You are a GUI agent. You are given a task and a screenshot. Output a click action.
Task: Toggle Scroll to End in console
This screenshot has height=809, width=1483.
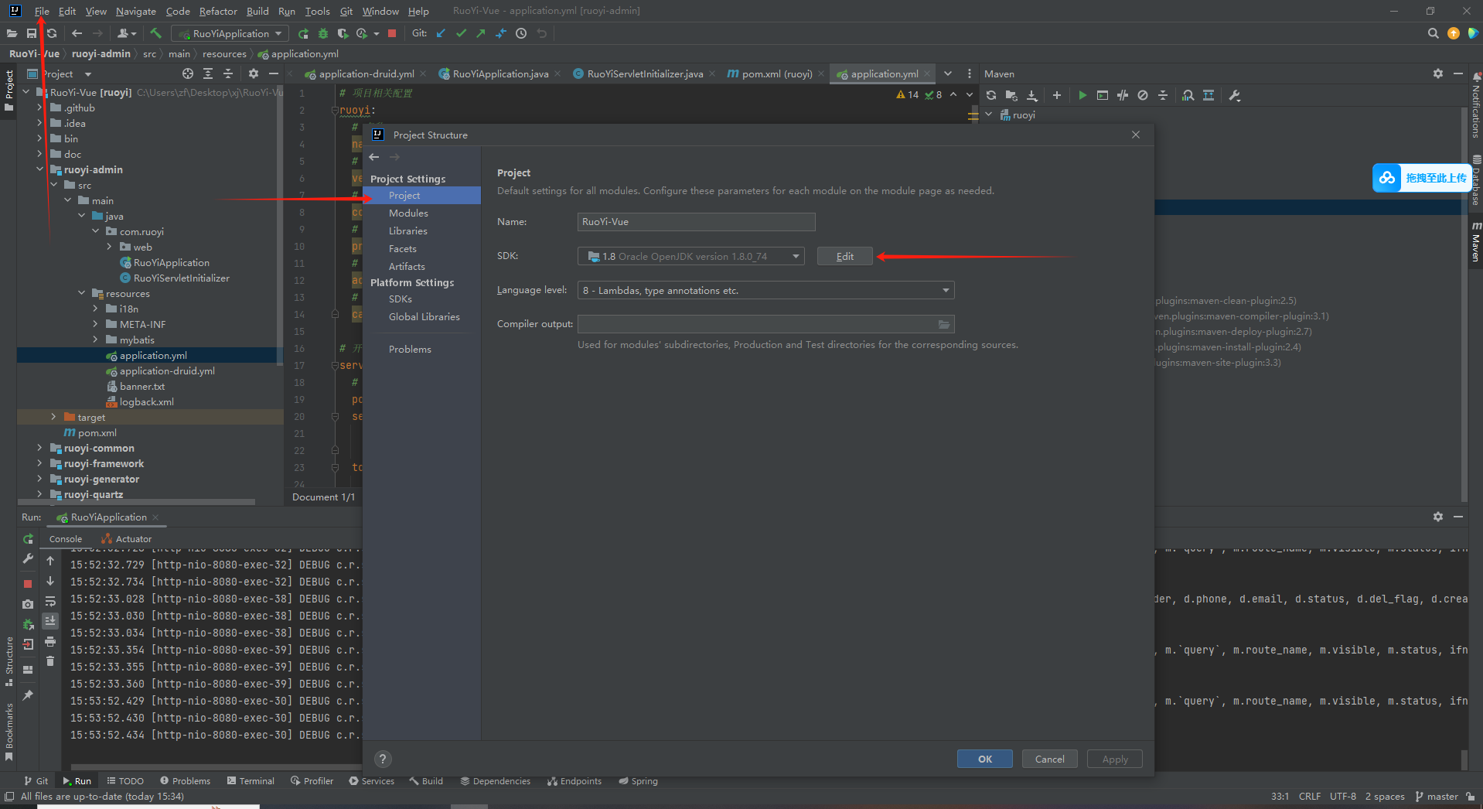pos(50,621)
